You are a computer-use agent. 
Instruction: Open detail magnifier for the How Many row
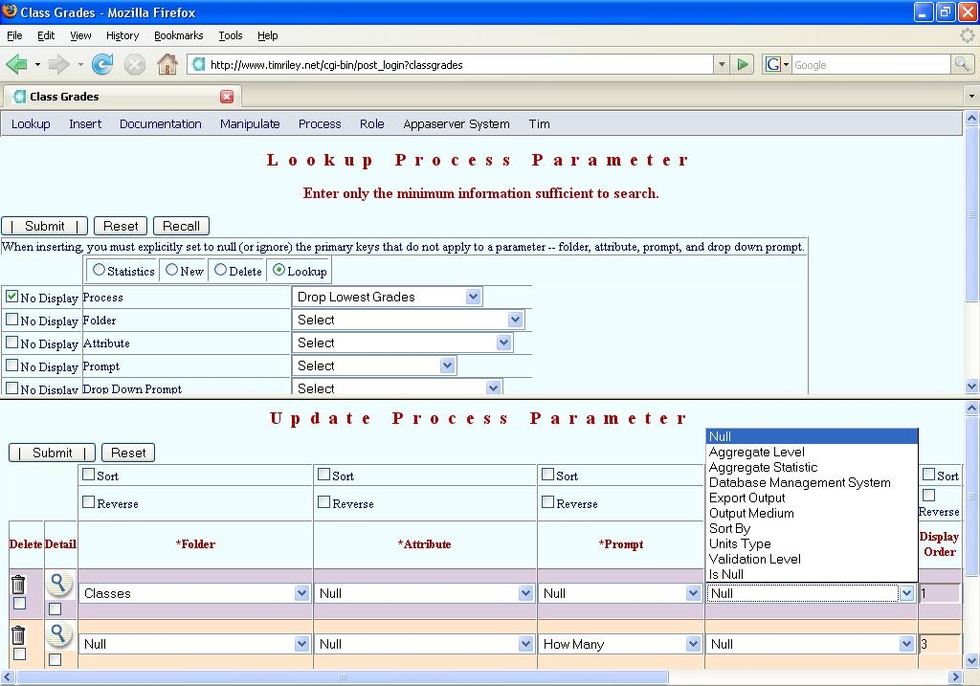(x=58, y=634)
